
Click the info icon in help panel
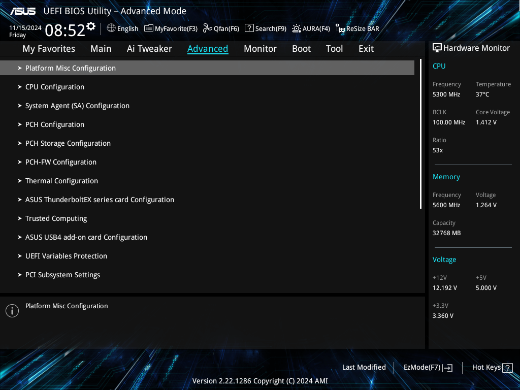point(12,311)
